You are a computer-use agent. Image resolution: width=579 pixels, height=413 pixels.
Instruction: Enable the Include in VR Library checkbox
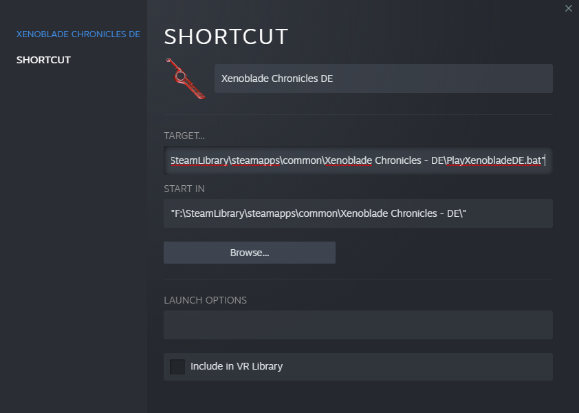(x=177, y=366)
